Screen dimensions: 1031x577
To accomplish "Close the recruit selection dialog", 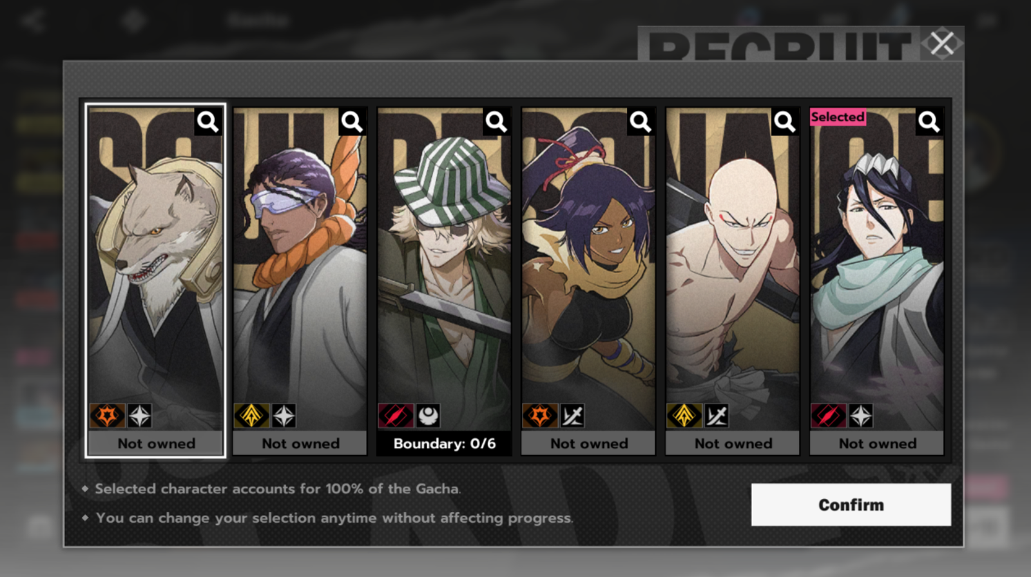I will point(941,44).
